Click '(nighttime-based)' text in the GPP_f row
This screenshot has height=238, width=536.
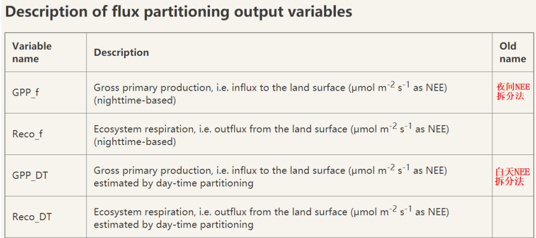(x=134, y=100)
